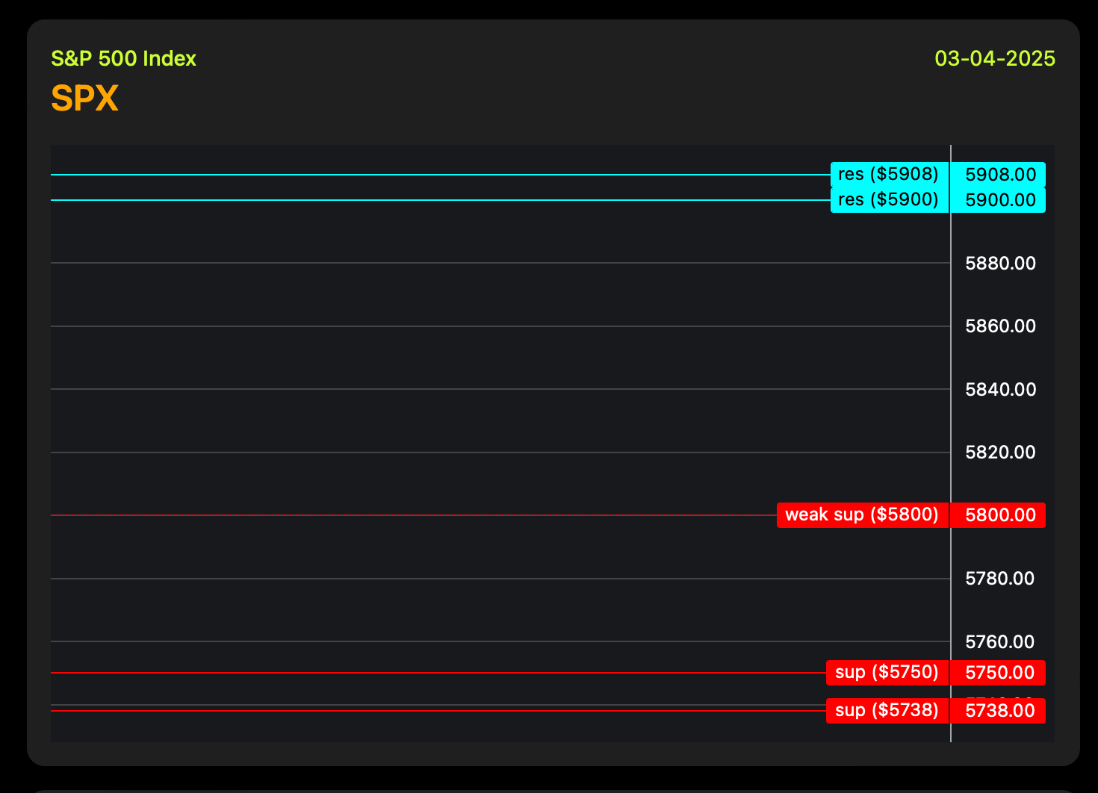Click the 5800.00 red price tag
Viewport: 1098px width, 793px height.
click(999, 515)
